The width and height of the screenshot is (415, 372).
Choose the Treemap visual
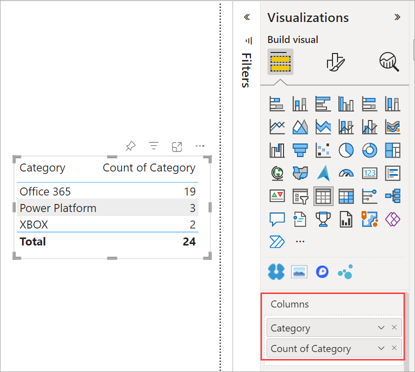[x=393, y=150]
